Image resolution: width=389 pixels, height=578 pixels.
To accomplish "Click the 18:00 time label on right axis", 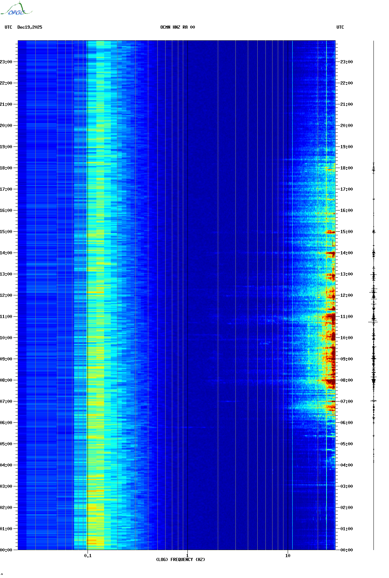I will coord(347,168).
